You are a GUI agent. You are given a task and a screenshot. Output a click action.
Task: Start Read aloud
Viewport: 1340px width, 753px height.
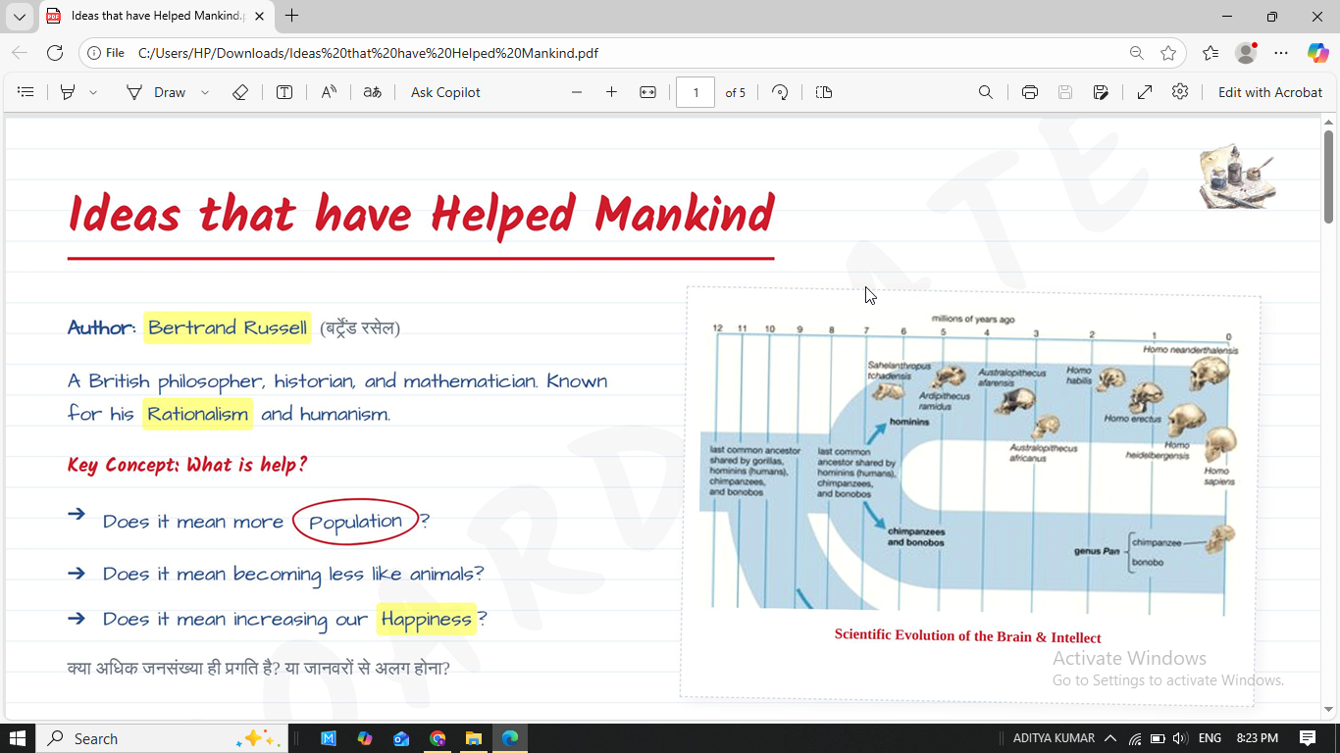pos(329,92)
